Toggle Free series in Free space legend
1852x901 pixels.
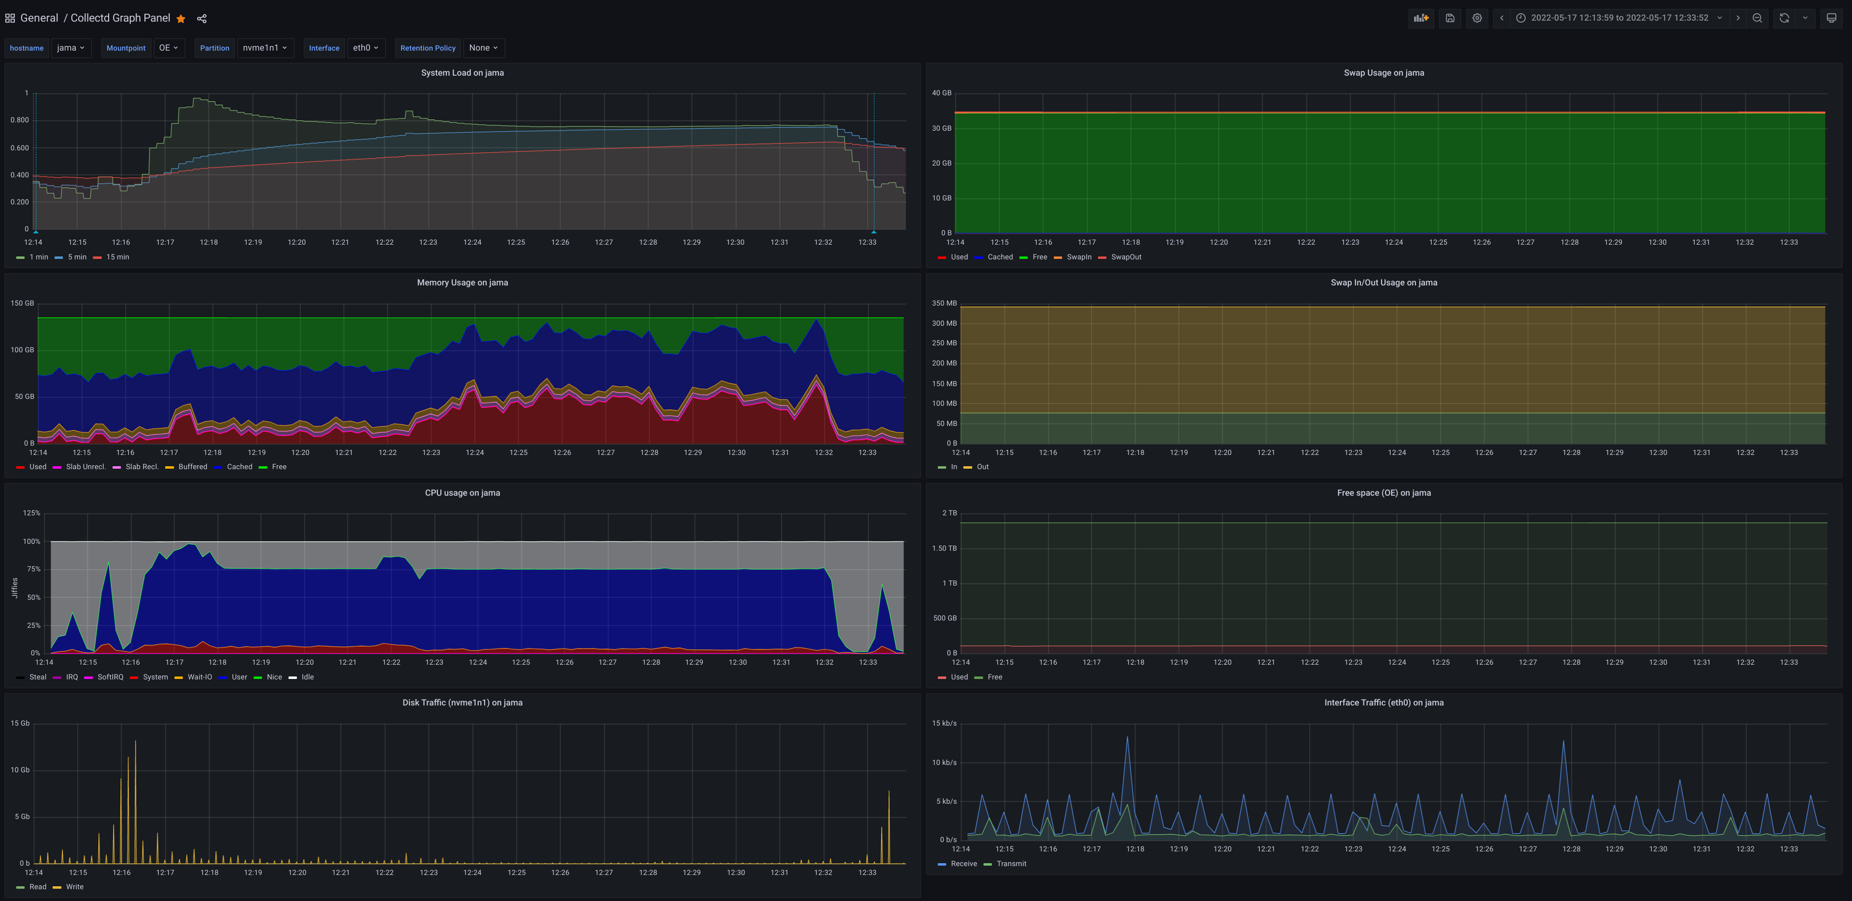995,677
